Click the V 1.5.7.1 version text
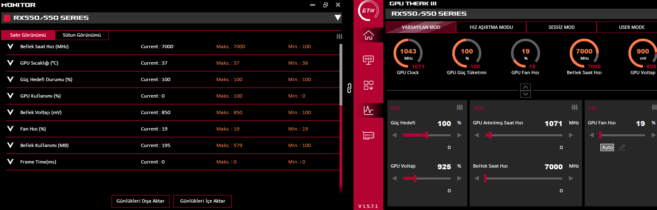The image size is (657, 210). 368,206
